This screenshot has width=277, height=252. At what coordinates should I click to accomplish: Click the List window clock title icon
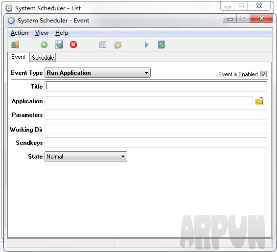9,8
